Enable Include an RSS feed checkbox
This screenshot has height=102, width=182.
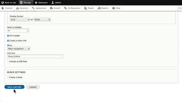[8, 61]
